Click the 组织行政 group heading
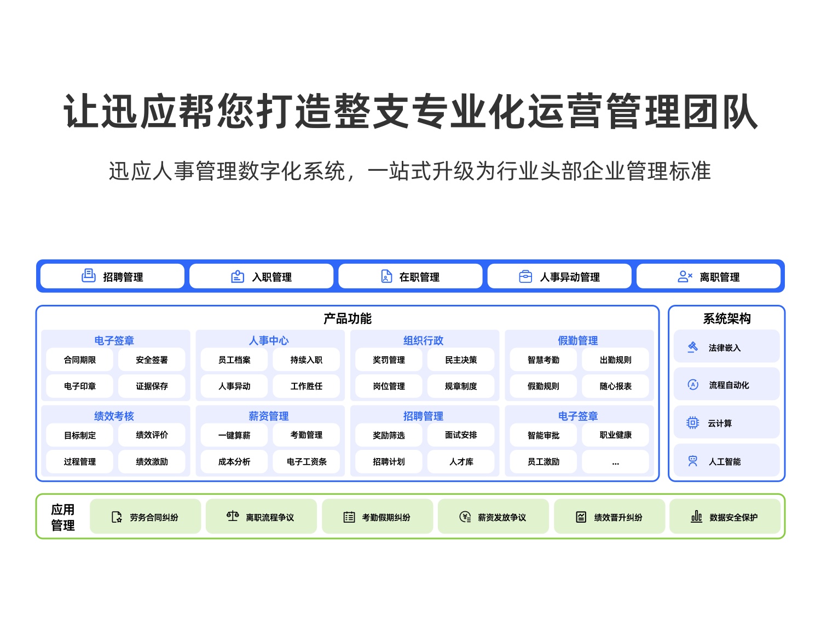Viewport: 821px width, 637px height. click(424, 340)
